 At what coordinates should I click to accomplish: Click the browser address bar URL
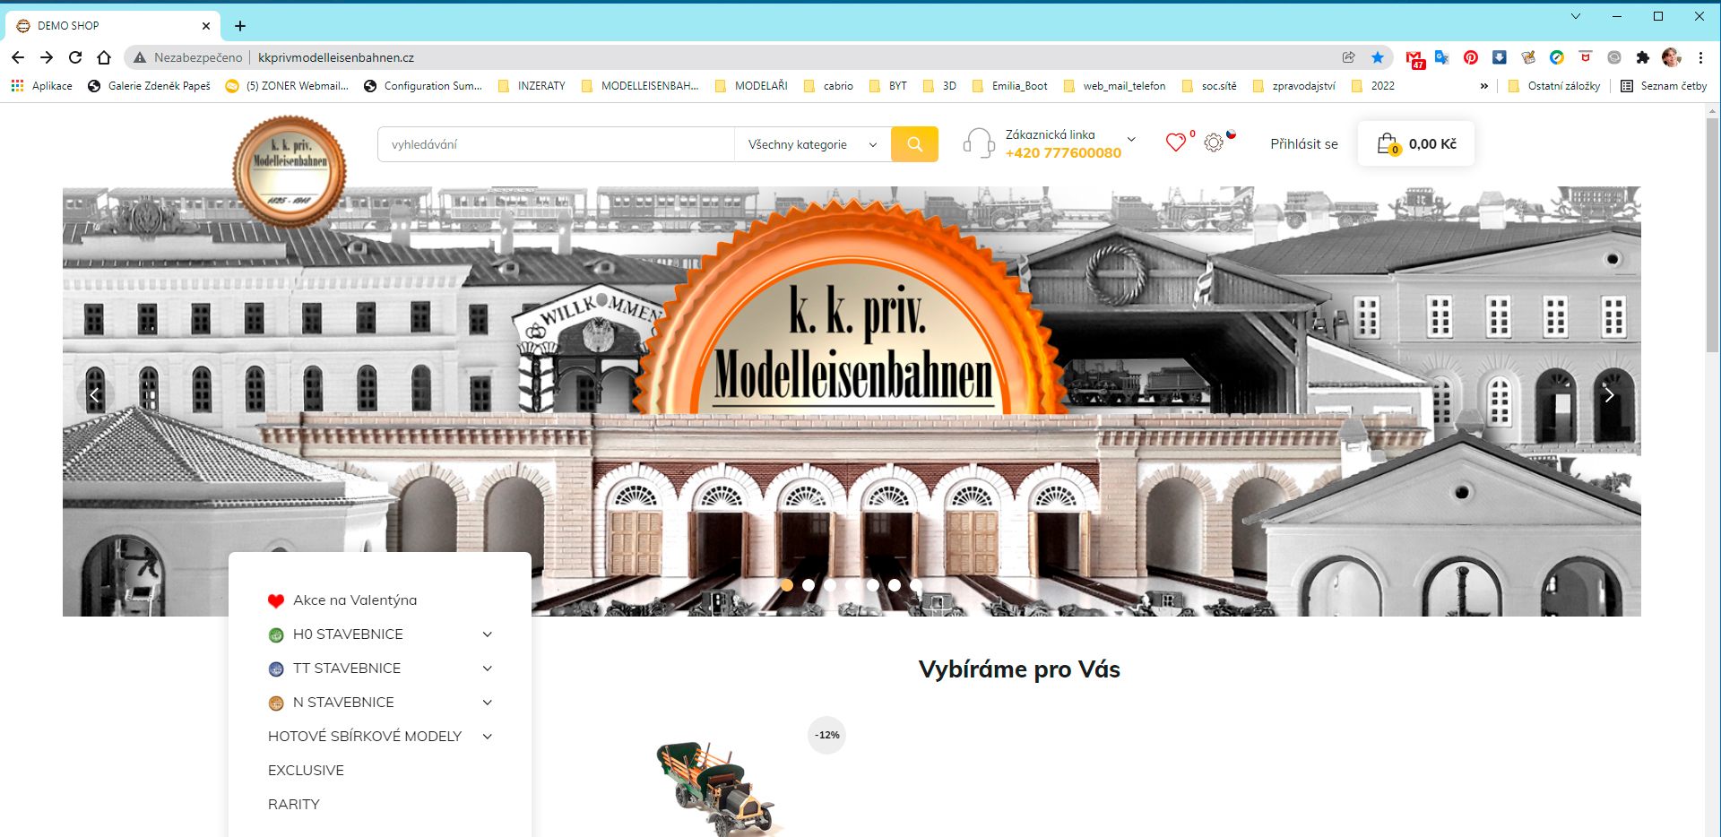pos(336,57)
